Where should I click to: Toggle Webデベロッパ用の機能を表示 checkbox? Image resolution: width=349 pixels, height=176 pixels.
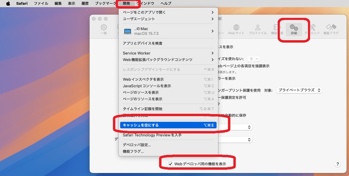[x=170, y=164]
